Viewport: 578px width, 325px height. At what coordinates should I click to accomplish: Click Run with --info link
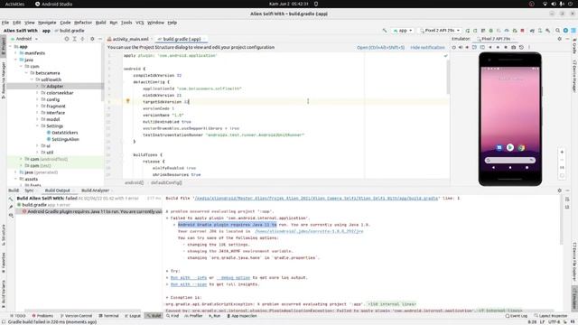point(189,278)
